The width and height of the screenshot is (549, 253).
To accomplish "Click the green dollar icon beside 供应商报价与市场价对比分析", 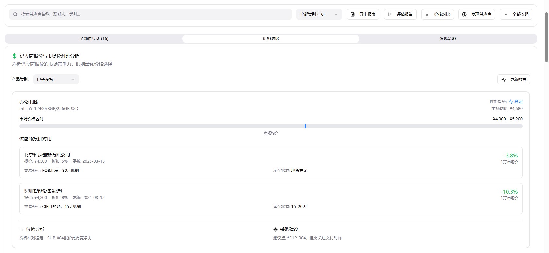I will [14, 56].
